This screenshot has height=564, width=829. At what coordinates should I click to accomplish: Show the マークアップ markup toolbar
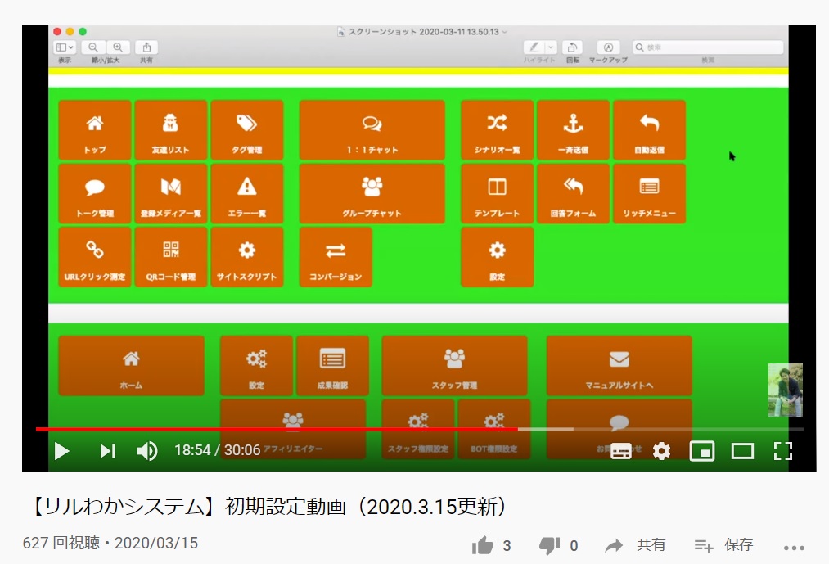(x=609, y=47)
